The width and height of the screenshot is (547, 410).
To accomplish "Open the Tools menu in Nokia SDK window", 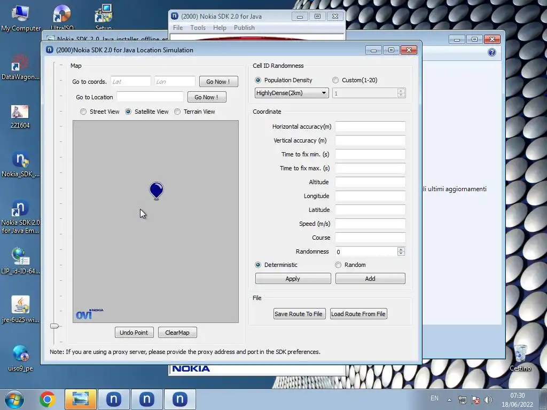I will pyautogui.click(x=198, y=28).
